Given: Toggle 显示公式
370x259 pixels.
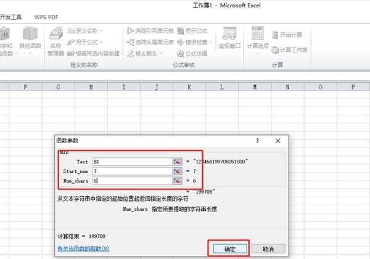Looking at the screenshot, I should pos(192,31).
